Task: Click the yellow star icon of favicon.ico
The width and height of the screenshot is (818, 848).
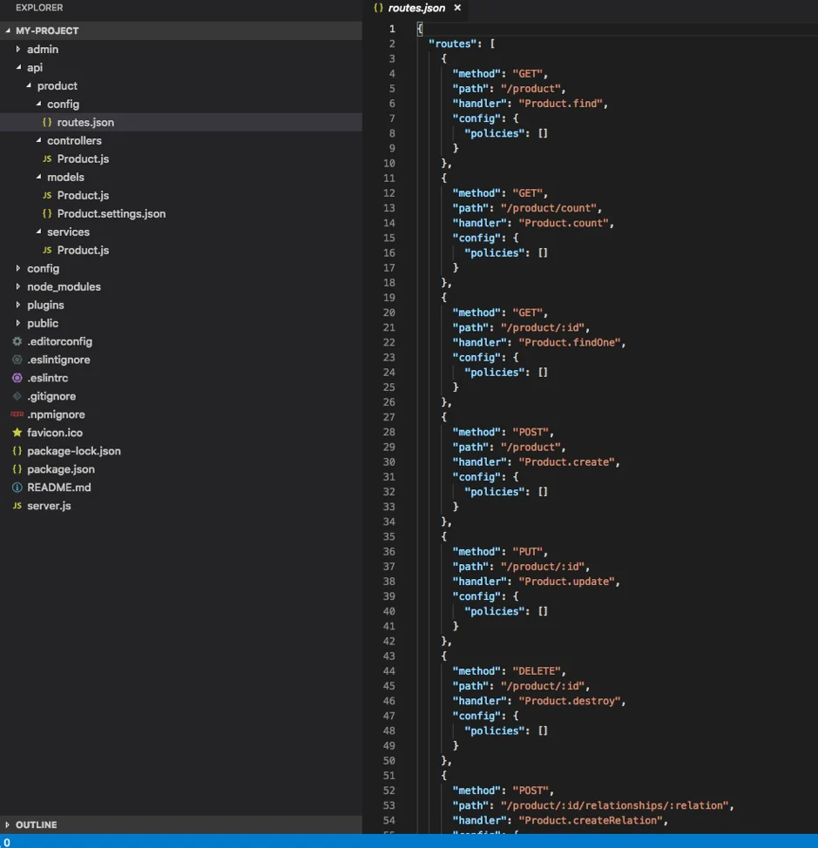Action: [x=17, y=433]
